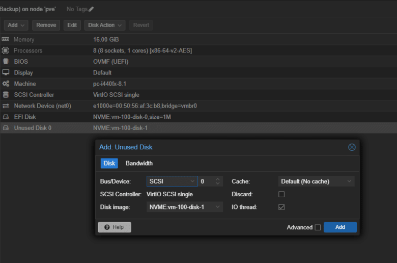Image resolution: width=397 pixels, height=263 pixels.
Task: Click the No Tags label
Action: [x=77, y=9]
